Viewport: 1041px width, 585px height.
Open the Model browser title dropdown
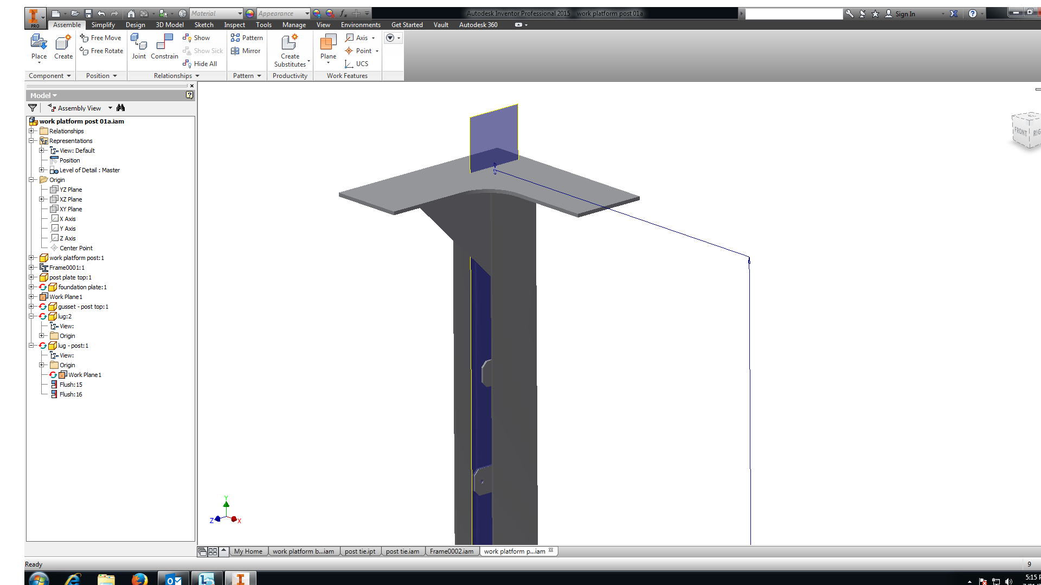coord(43,95)
